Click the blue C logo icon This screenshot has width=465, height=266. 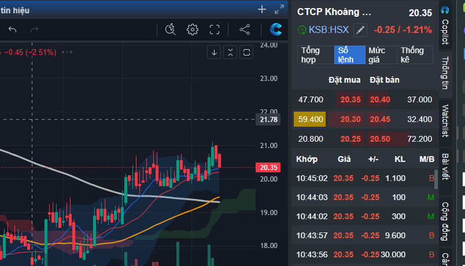pos(275,29)
